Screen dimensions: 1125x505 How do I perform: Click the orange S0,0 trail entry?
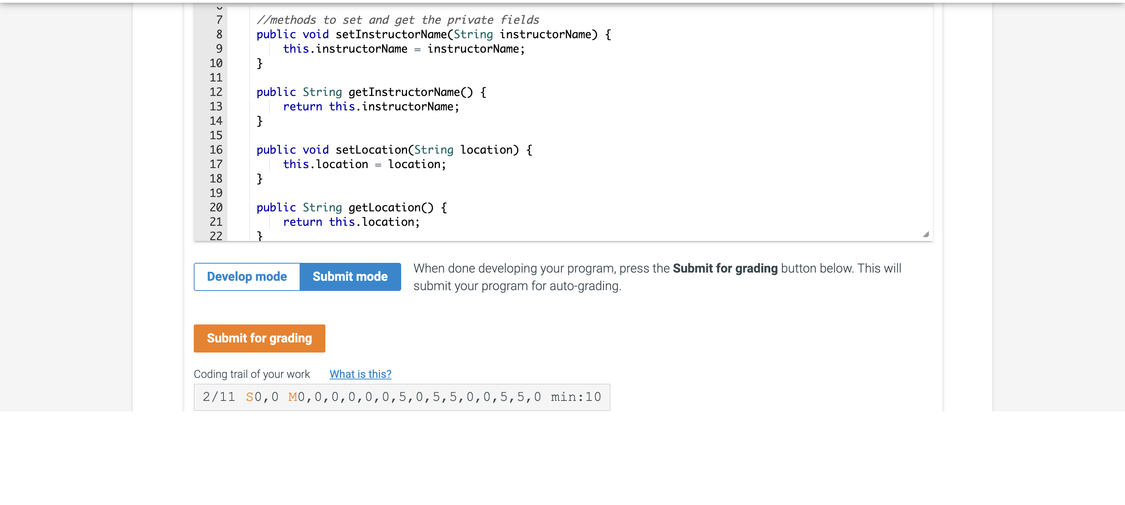(262, 397)
